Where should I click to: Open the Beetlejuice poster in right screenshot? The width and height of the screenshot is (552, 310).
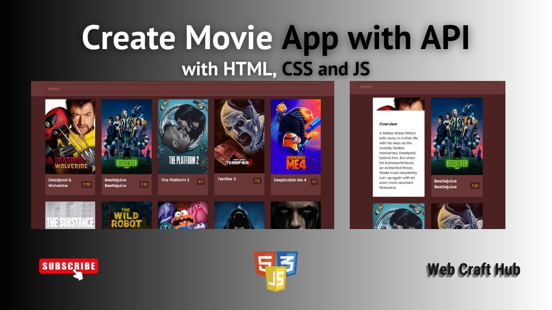(x=457, y=136)
